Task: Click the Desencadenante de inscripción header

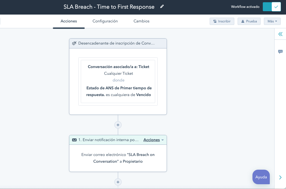Action: 118,43
